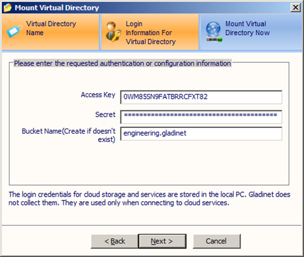Click inside the Access Key text field
Screen dimensions: 304x257
click(201, 97)
